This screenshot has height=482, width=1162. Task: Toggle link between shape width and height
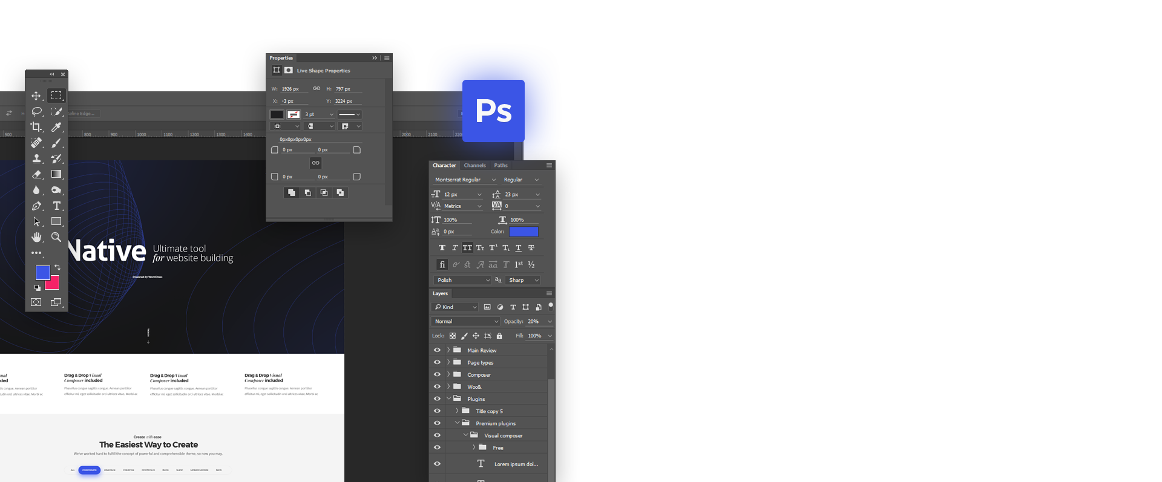click(317, 88)
